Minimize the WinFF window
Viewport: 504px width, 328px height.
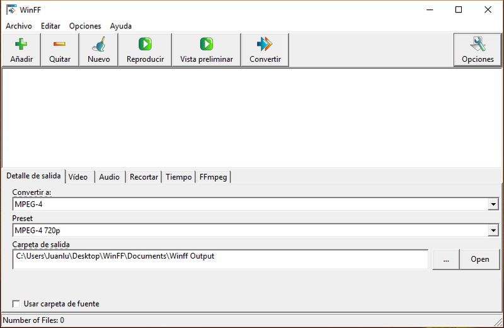point(430,9)
